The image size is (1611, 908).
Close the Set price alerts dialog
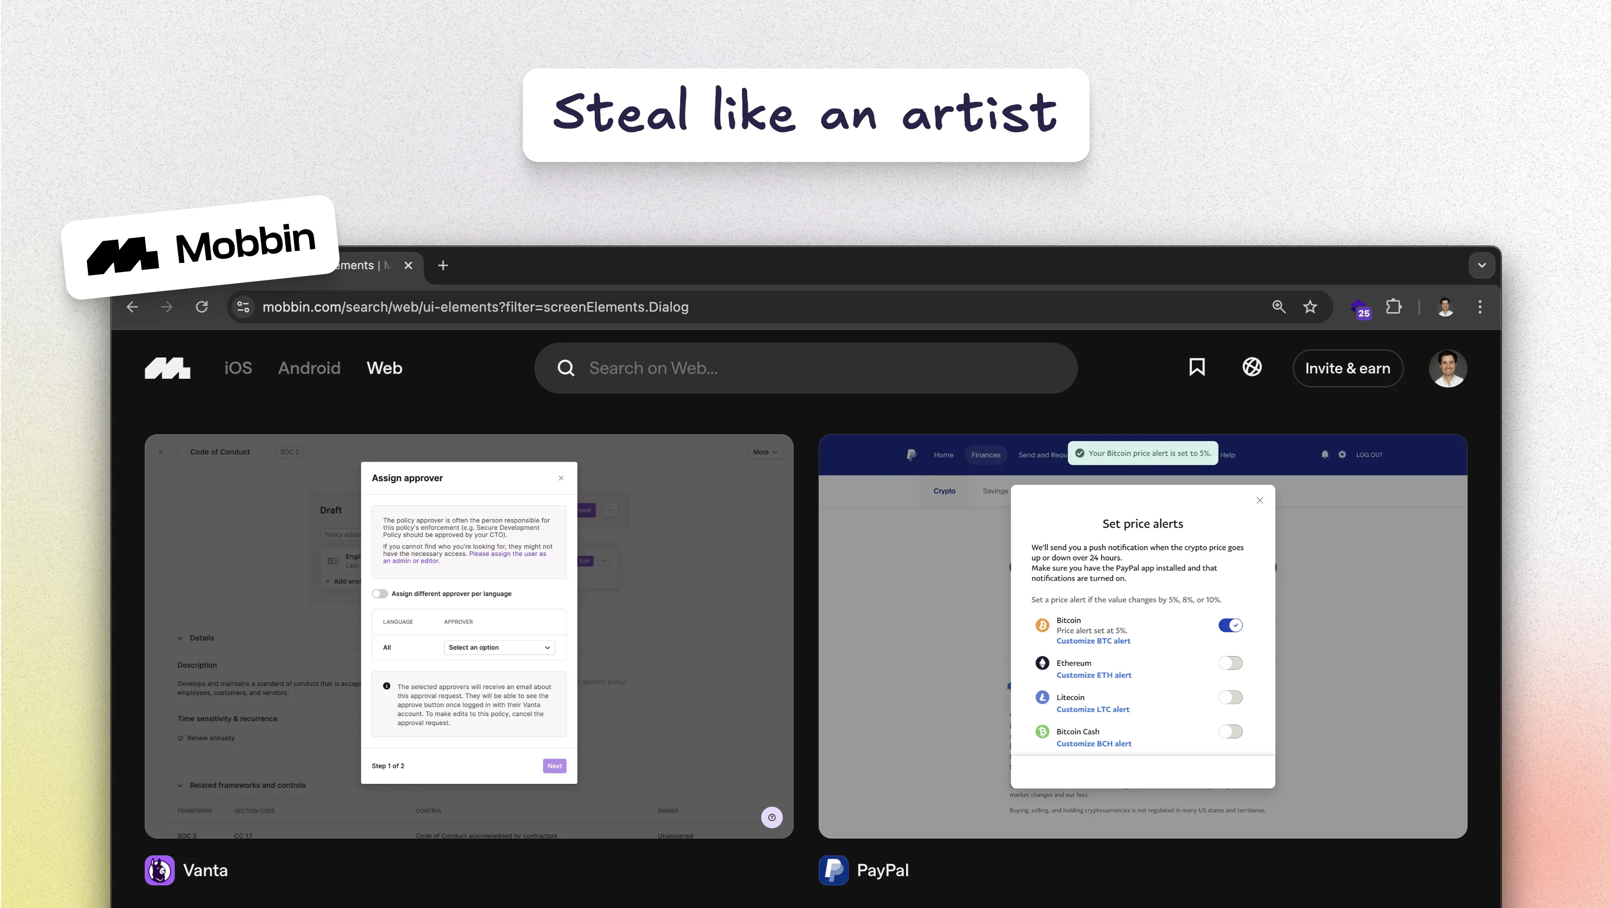[x=1260, y=500]
